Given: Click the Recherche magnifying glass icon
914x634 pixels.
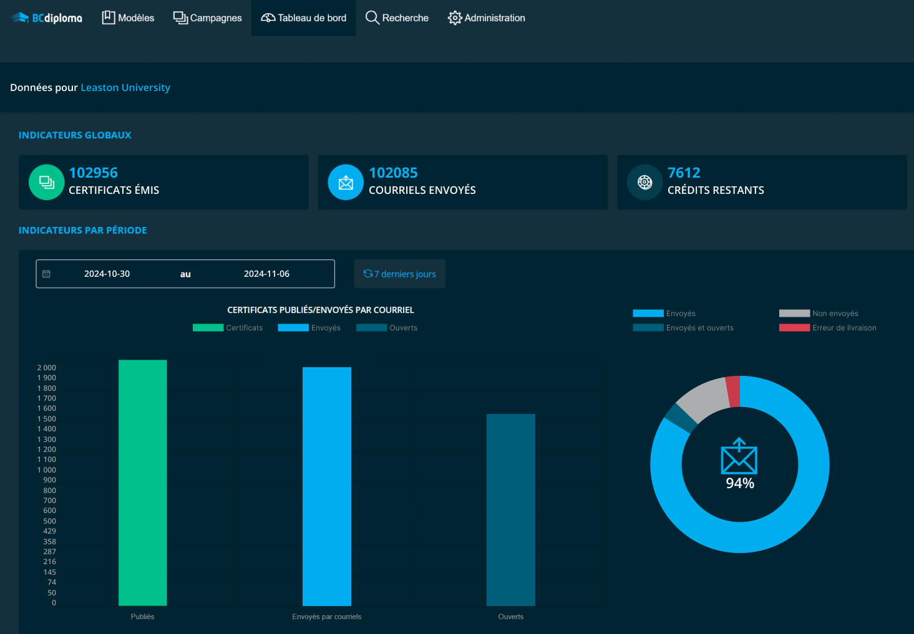Looking at the screenshot, I should click(x=372, y=18).
